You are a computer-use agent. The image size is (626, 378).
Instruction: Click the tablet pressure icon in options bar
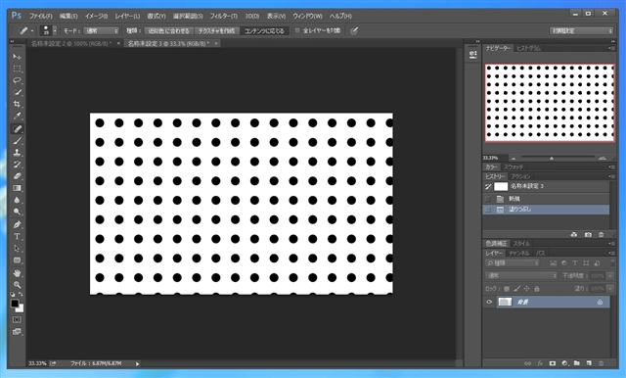354,30
